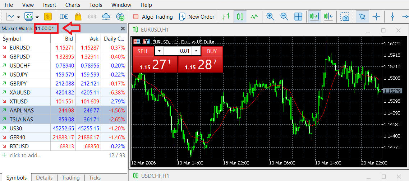
Task: Expand the chart templates dropdown arrow
Action: click(37, 17)
